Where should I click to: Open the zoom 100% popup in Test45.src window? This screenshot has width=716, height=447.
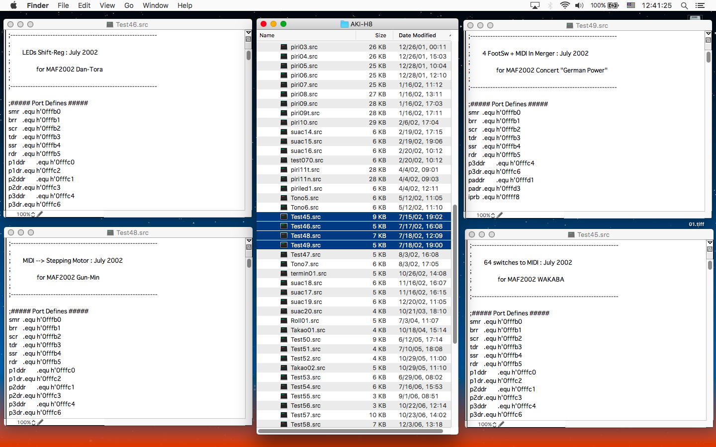pos(487,424)
